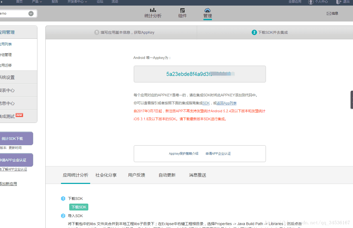Open the 信息 envelope icon
This screenshot has height=228, width=353.
pos(329,14)
